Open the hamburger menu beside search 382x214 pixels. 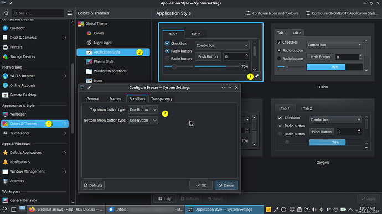[70, 13]
